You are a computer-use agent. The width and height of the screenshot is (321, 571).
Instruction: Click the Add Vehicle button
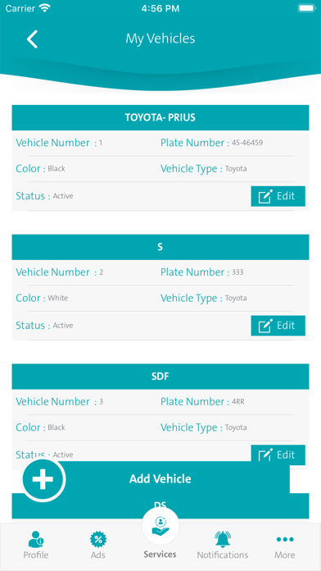click(x=160, y=479)
